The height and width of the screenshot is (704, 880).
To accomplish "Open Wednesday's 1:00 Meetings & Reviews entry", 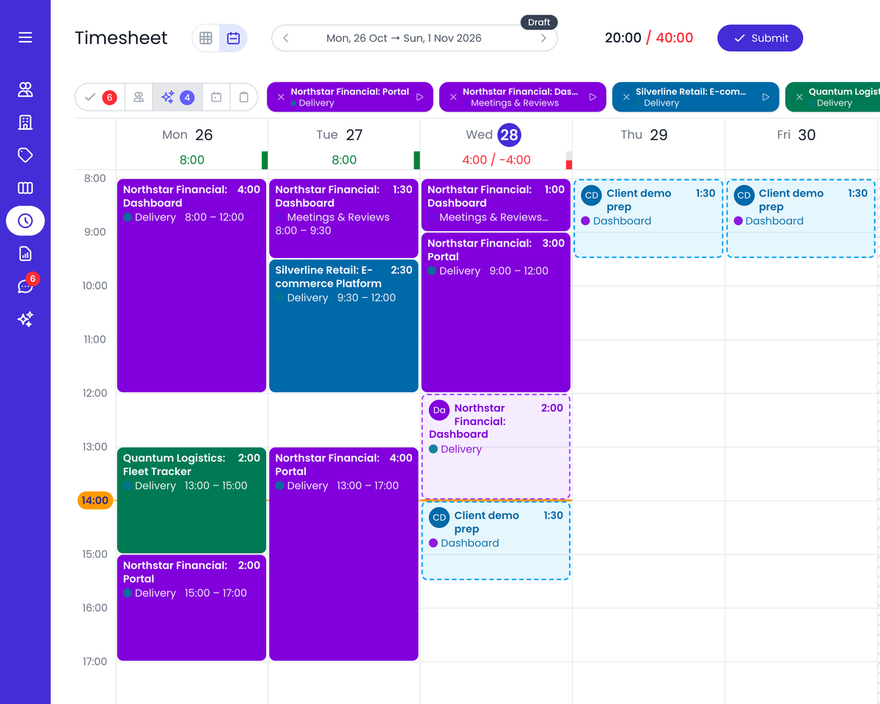I will (496, 205).
